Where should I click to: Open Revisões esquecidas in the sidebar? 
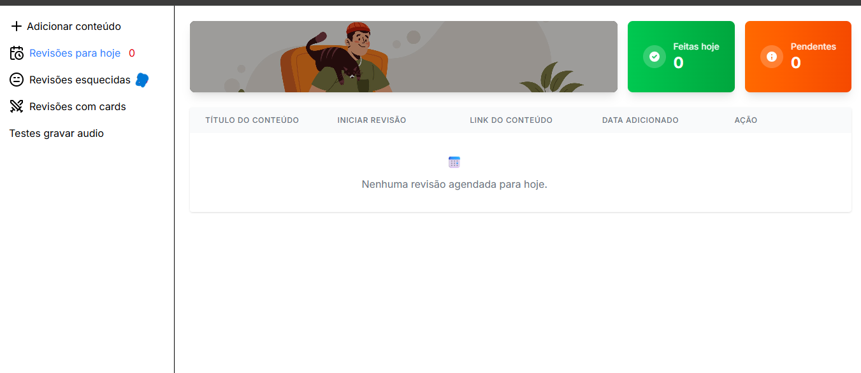tap(80, 80)
